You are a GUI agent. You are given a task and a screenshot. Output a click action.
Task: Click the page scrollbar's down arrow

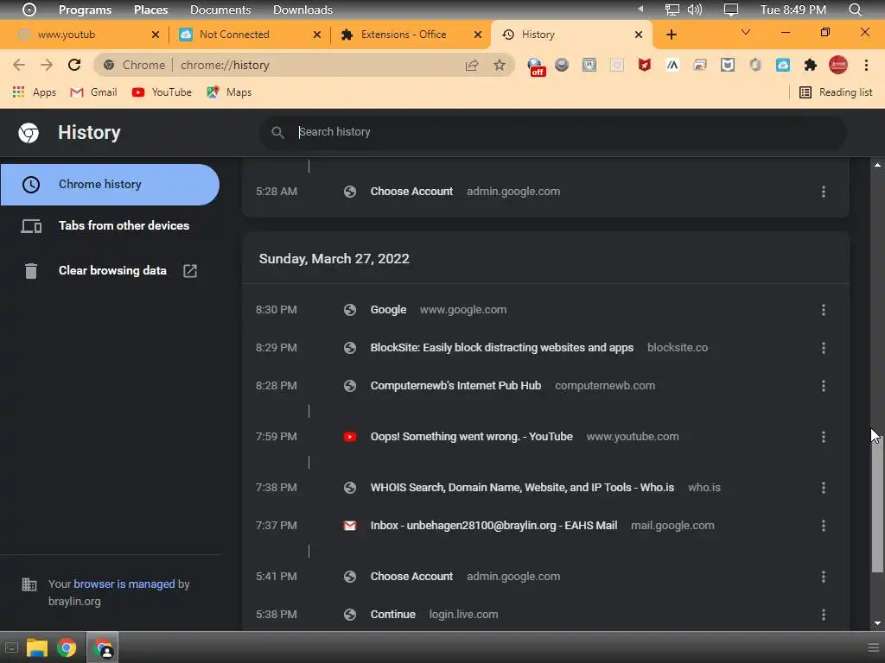(877, 623)
